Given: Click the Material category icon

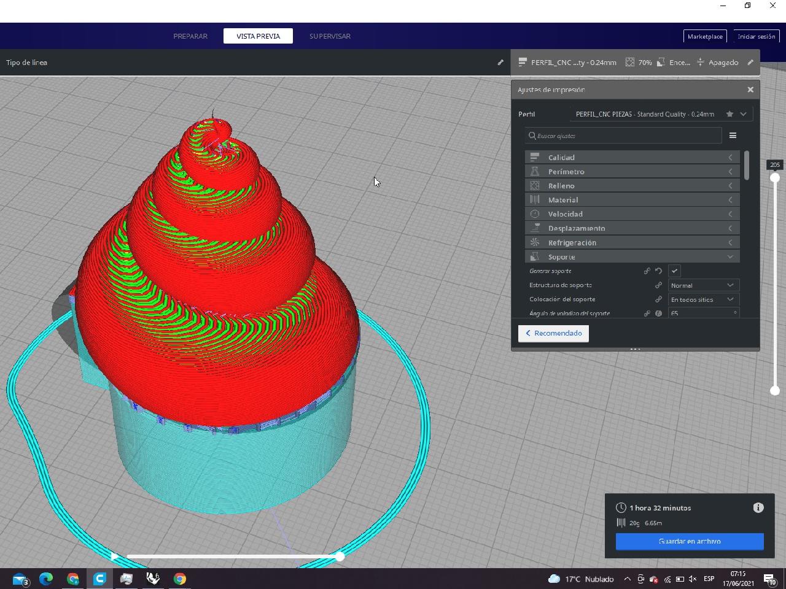Looking at the screenshot, I should pos(535,200).
